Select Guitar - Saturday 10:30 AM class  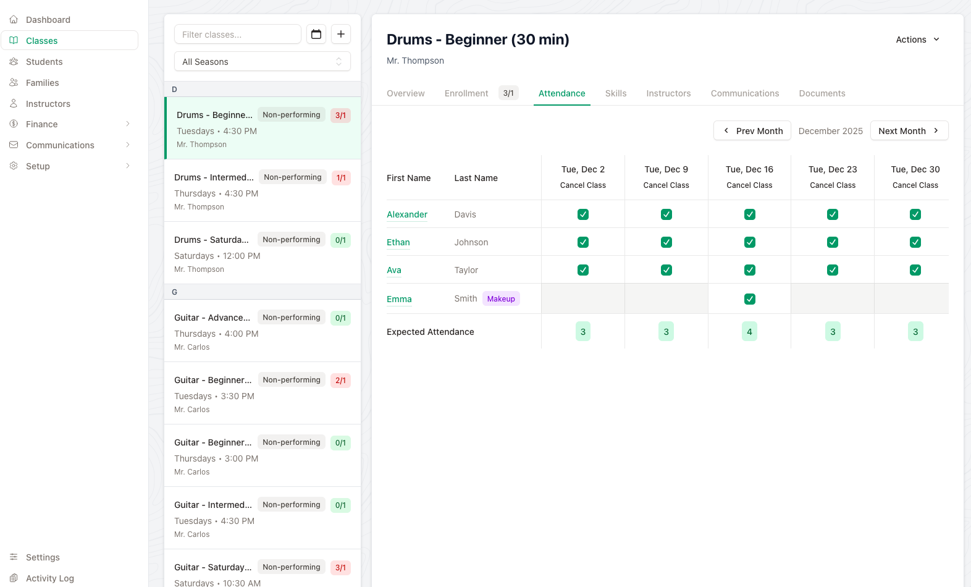(x=263, y=568)
